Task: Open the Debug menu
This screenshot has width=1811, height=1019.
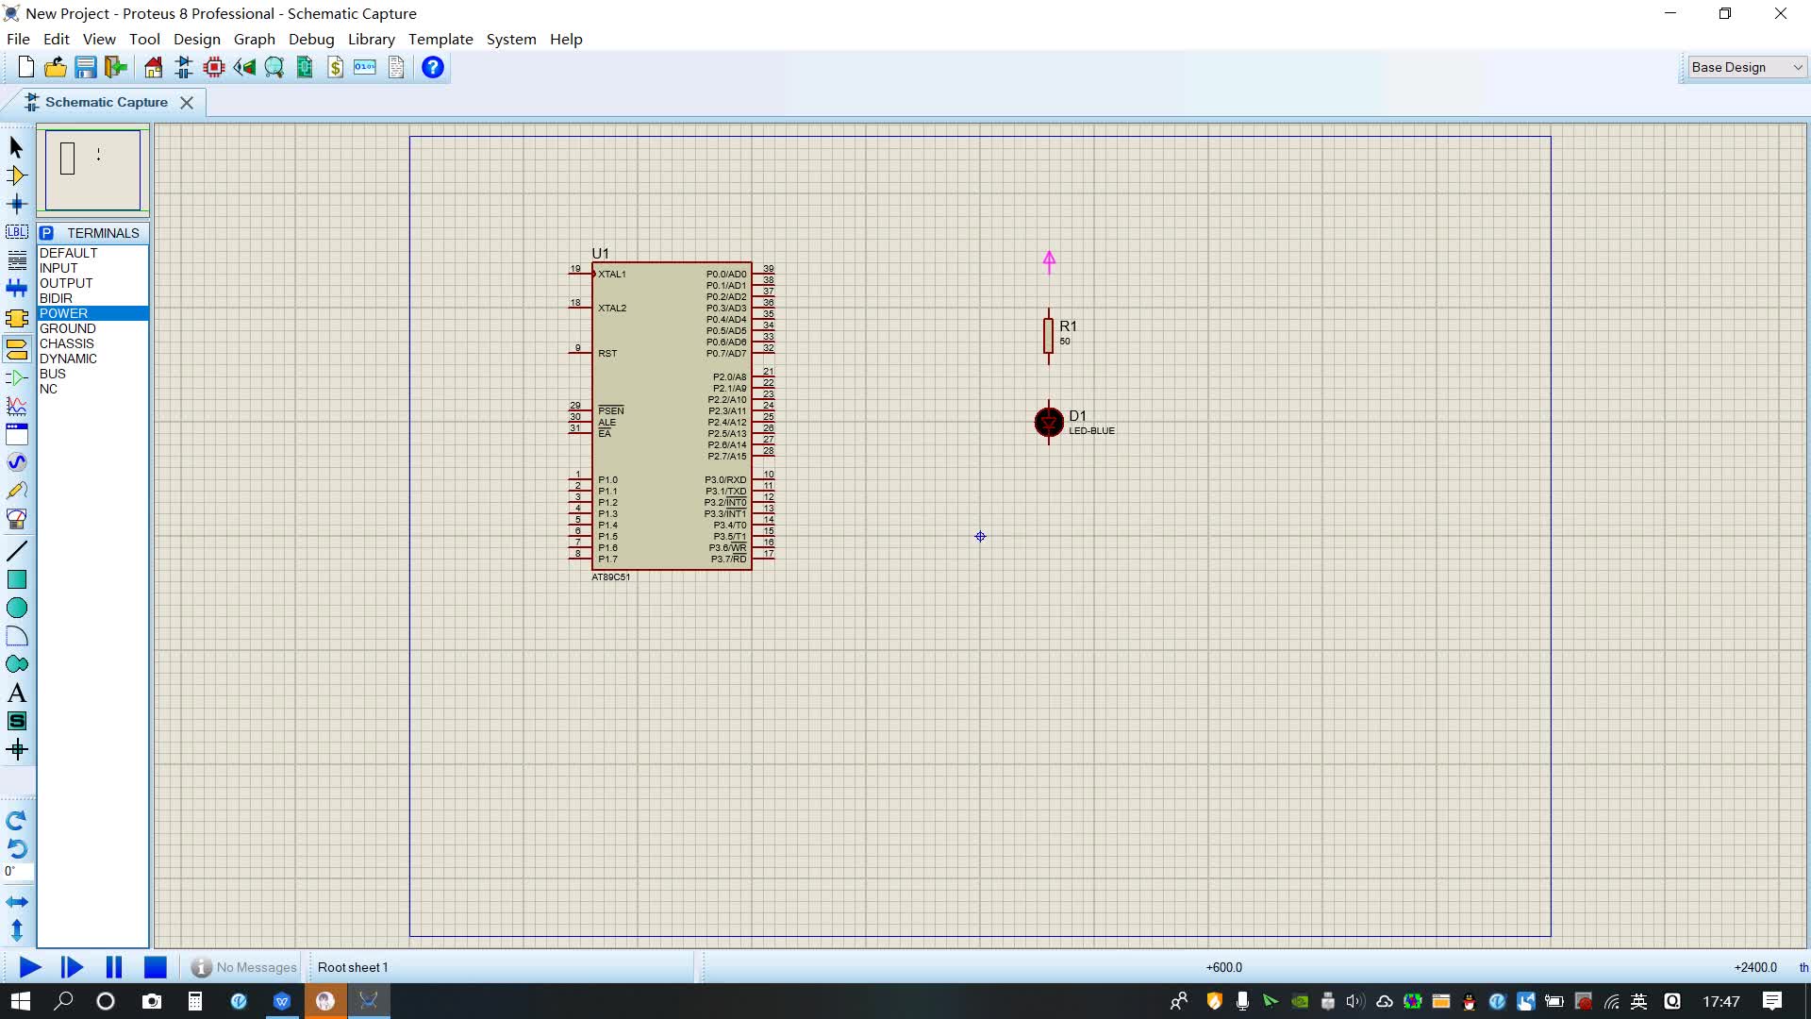Action: coord(311,40)
